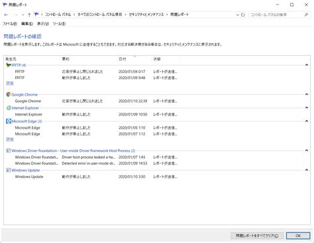Click the OK button
Image resolution: width=314 pixels, height=243 pixels.
tap(298, 236)
